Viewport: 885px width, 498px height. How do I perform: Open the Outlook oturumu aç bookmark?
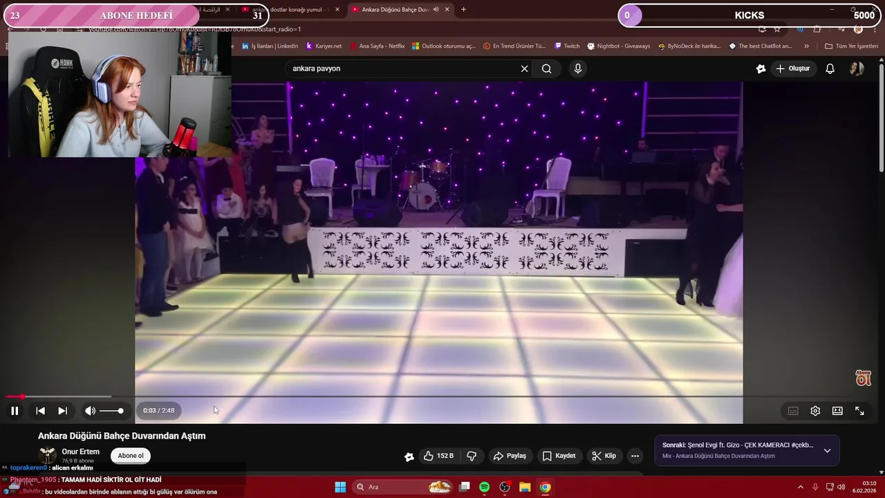click(444, 46)
